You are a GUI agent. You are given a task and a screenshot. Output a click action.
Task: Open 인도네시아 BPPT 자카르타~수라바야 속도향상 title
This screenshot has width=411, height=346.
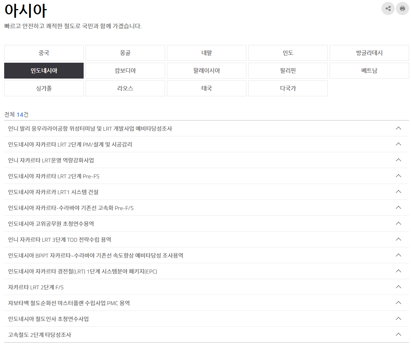[x=95, y=255]
